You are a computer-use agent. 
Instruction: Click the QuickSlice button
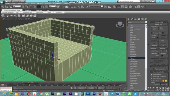pos(154,46)
